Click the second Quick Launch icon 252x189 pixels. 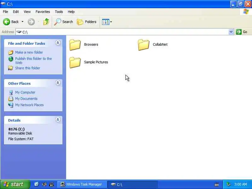[44, 184]
